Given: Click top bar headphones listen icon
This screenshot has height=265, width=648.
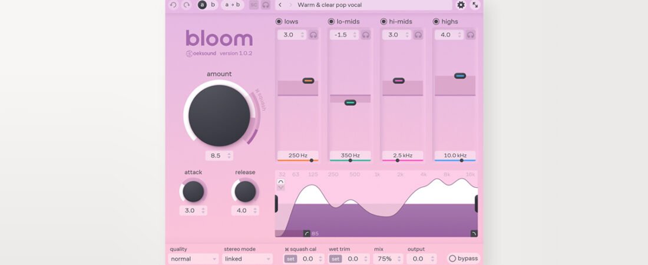Looking at the screenshot, I should pos(266,5).
